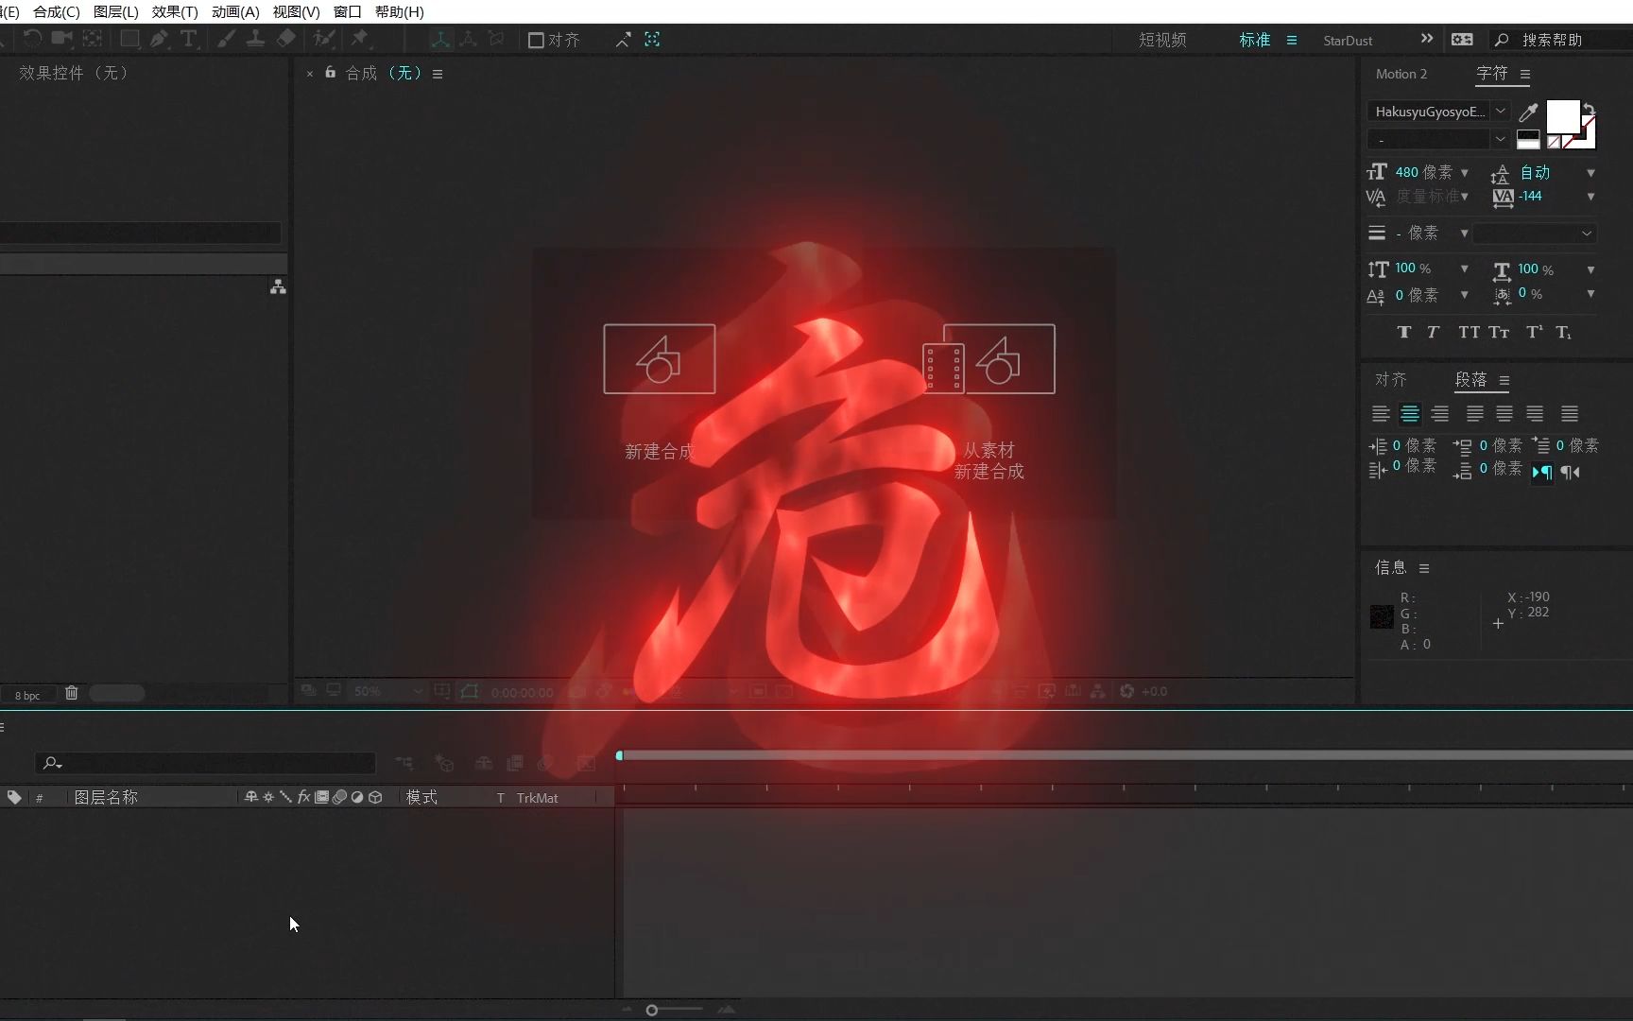
Task: Click the eyedropper in the Character panel
Action: point(1527,111)
